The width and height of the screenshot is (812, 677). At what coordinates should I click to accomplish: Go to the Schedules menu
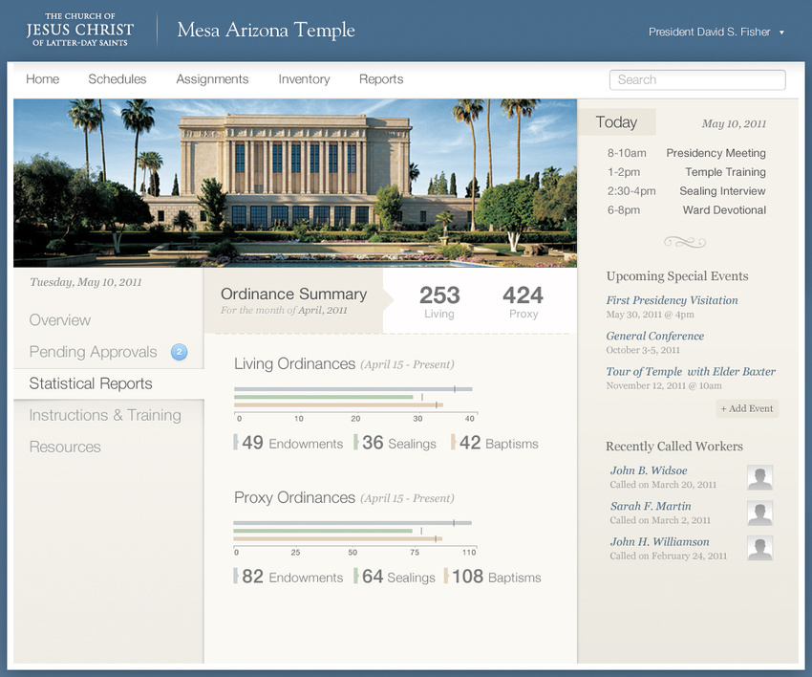point(118,78)
